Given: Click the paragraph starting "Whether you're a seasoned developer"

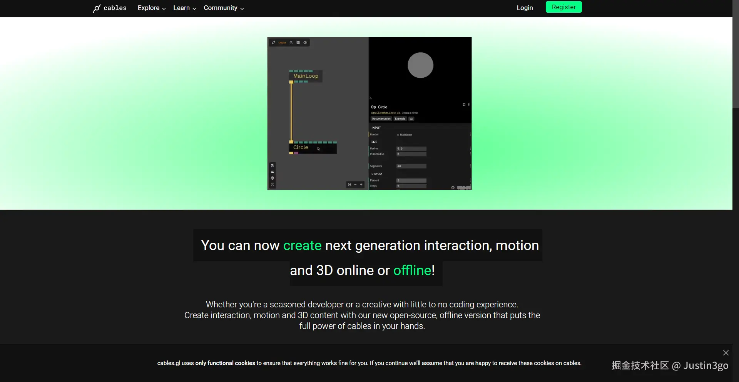Looking at the screenshot, I should pos(362,315).
